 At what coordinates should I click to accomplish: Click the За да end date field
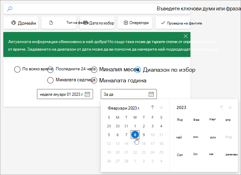tap(129, 94)
